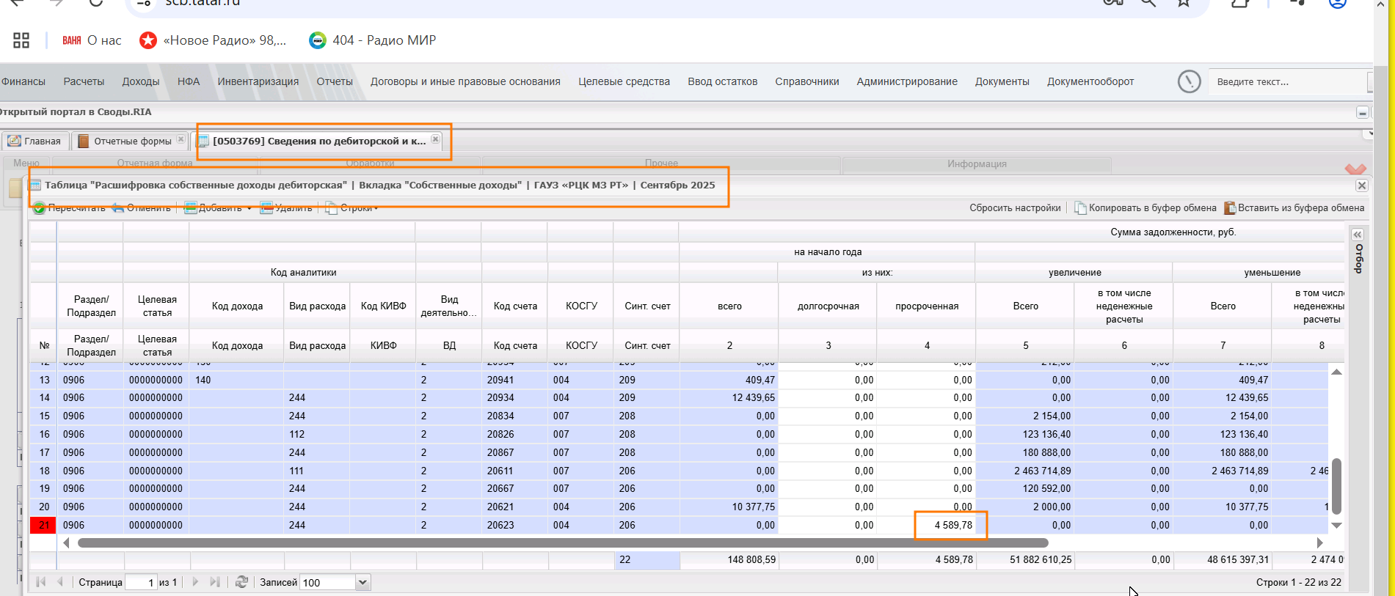Switch to the Главная tab
The width and height of the screenshot is (1395, 596).
(x=35, y=141)
